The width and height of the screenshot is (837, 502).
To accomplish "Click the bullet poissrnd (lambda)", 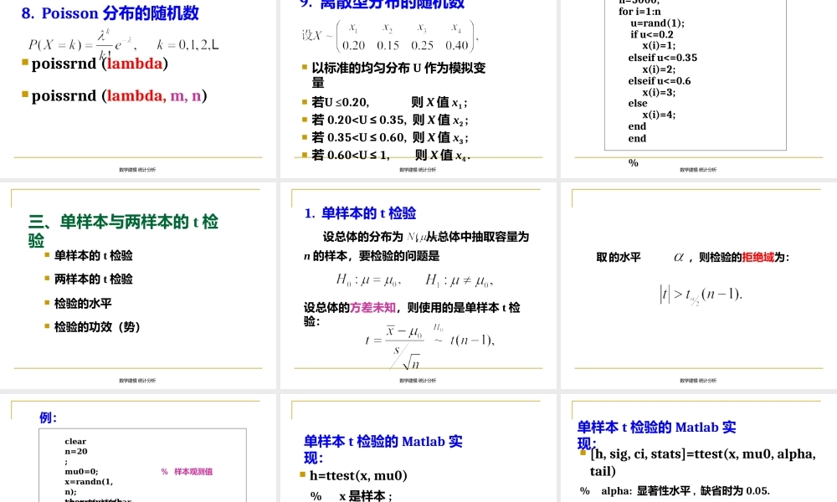I will pos(100,64).
